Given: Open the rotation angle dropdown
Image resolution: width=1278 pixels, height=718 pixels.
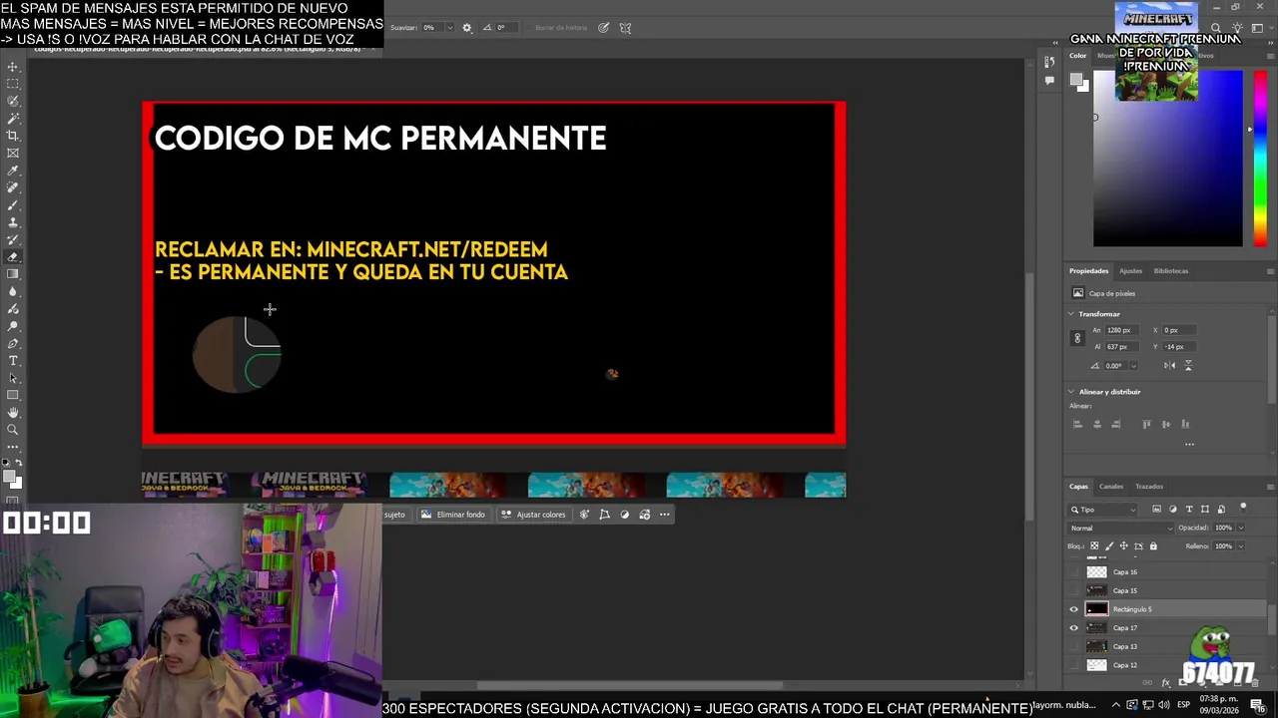Looking at the screenshot, I should tap(1133, 366).
